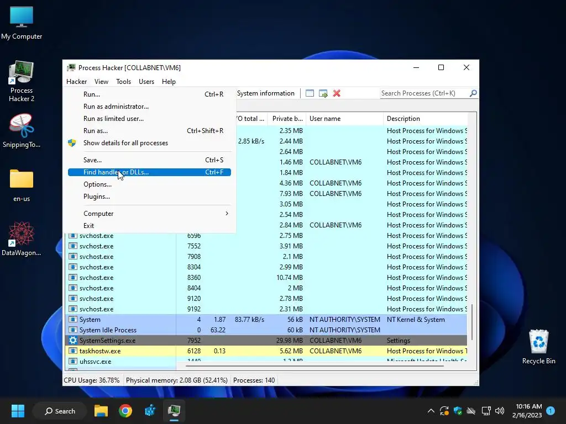
Task: Click the red X terminate toolbar icon
Action: [337, 93]
